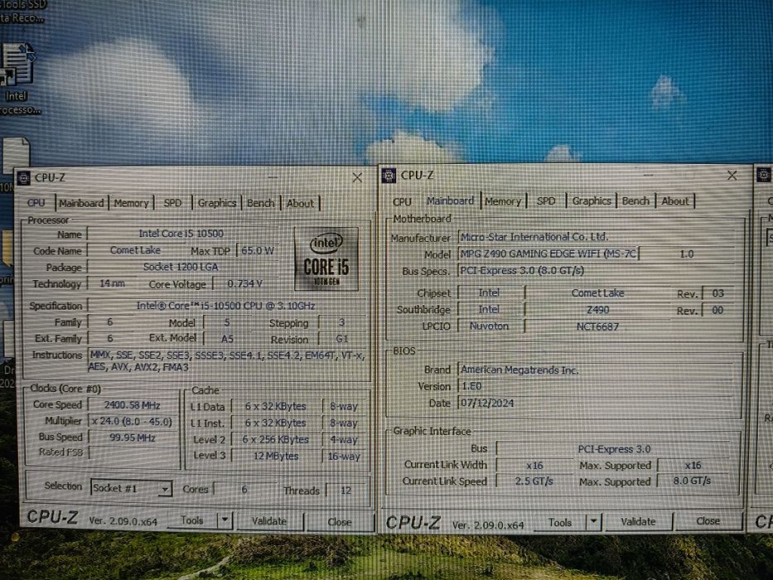Click Model field 'MPG Z490 GAMING EDGE WIFI'
The width and height of the screenshot is (773, 580).
tap(548, 254)
